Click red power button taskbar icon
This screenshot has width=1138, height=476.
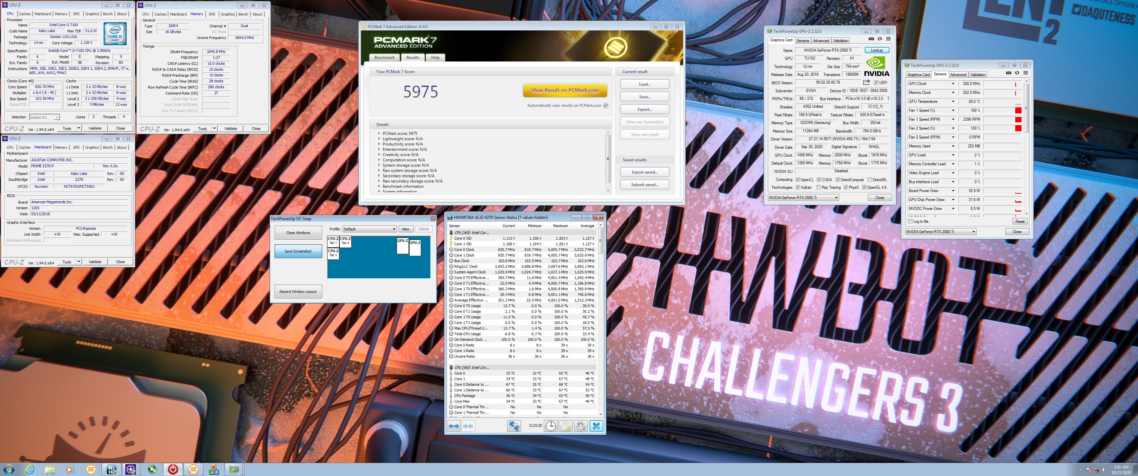point(173,469)
